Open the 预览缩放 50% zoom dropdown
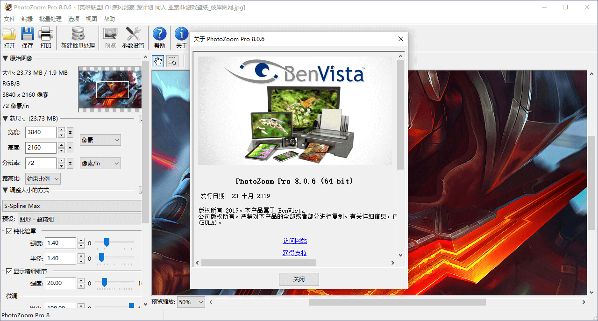 tap(191, 302)
